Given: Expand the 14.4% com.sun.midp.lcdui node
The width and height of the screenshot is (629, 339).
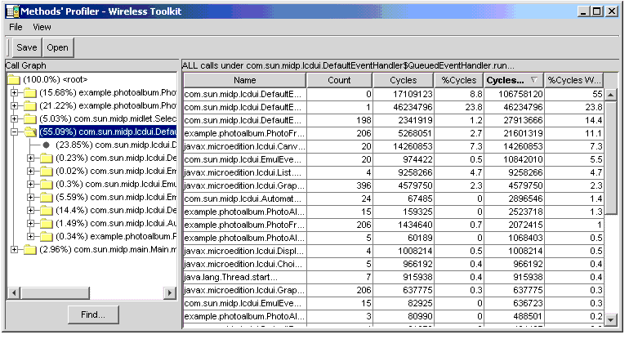Looking at the screenshot, I should point(30,210).
